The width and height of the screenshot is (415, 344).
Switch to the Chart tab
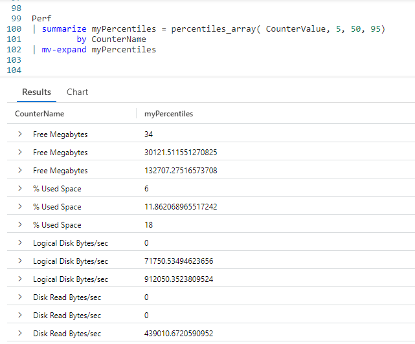pyautogui.click(x=77, y=92)
